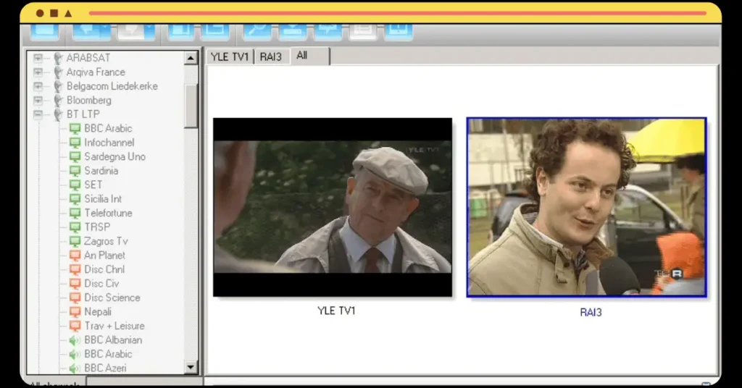742x388 pixels.
Task: Expand the Belgacom Liedekerke node
Action: (x=38, y=86)
